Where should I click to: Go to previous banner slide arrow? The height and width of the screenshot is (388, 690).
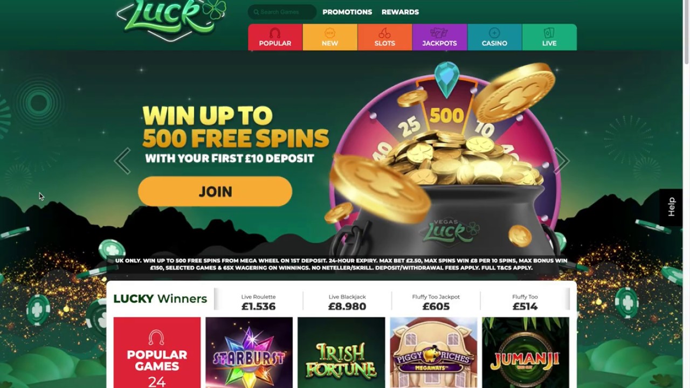pyautogui.click(x=122, y=161)
